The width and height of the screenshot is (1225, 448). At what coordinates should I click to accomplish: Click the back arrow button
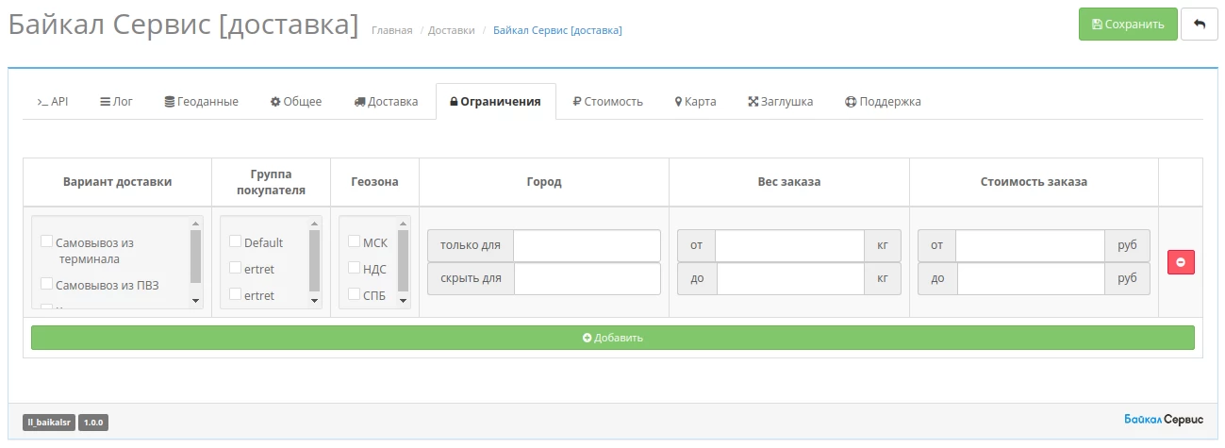[x=1200, y=25]
